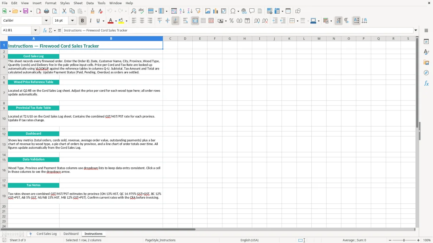
Task: Open the File menu
Action: pyautogui.click(x=5, y=3)
